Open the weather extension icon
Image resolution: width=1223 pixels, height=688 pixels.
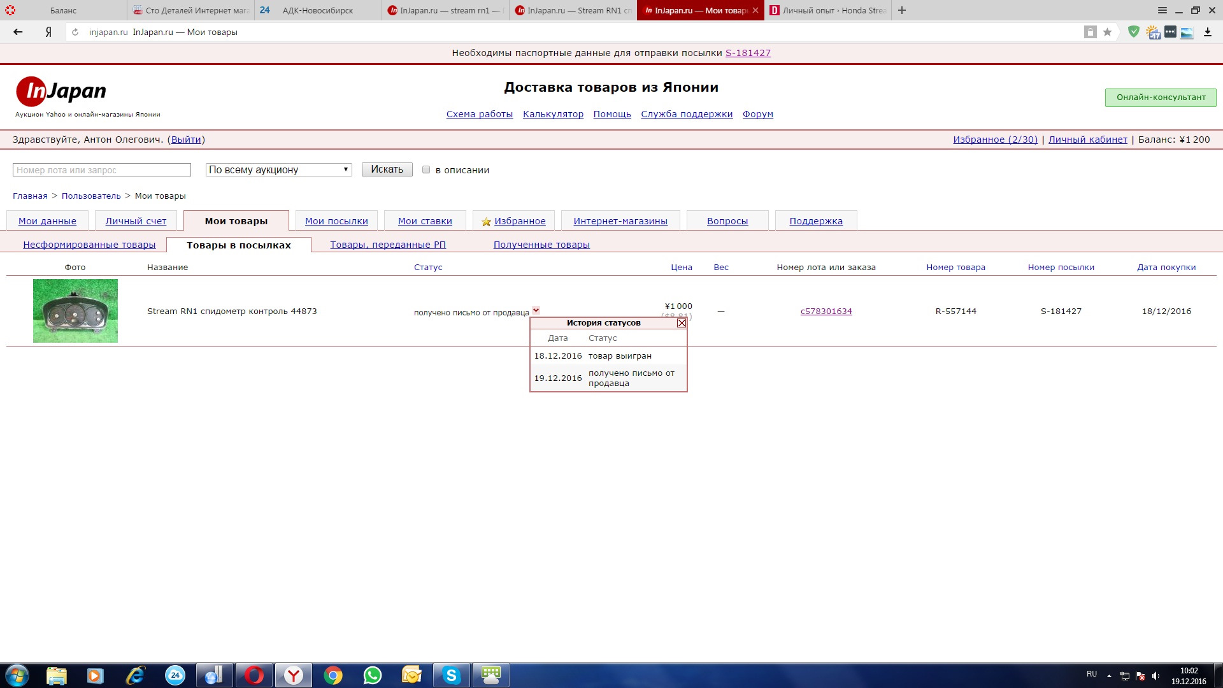point(1153,32)
